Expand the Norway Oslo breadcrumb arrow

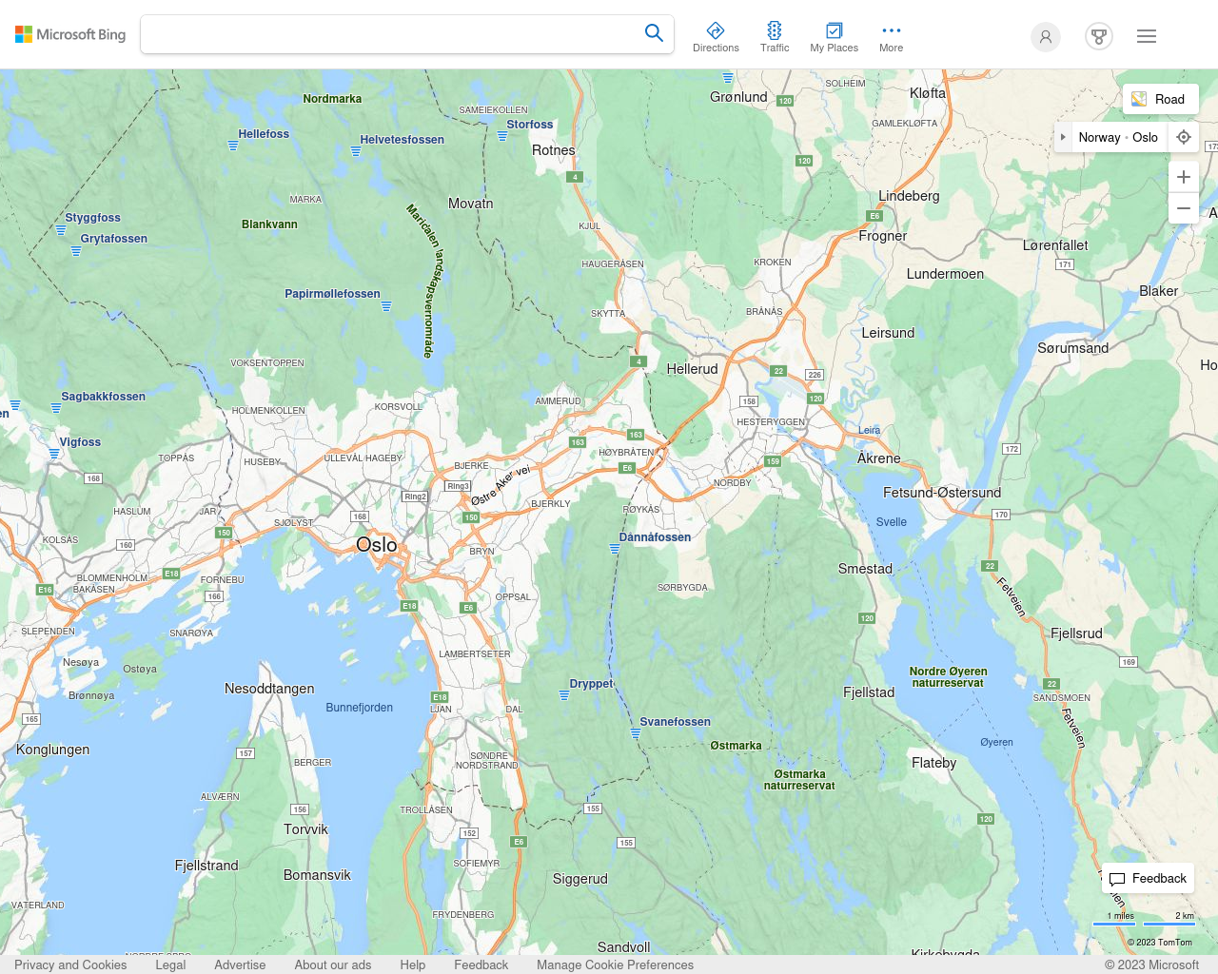coord(1063,137)
